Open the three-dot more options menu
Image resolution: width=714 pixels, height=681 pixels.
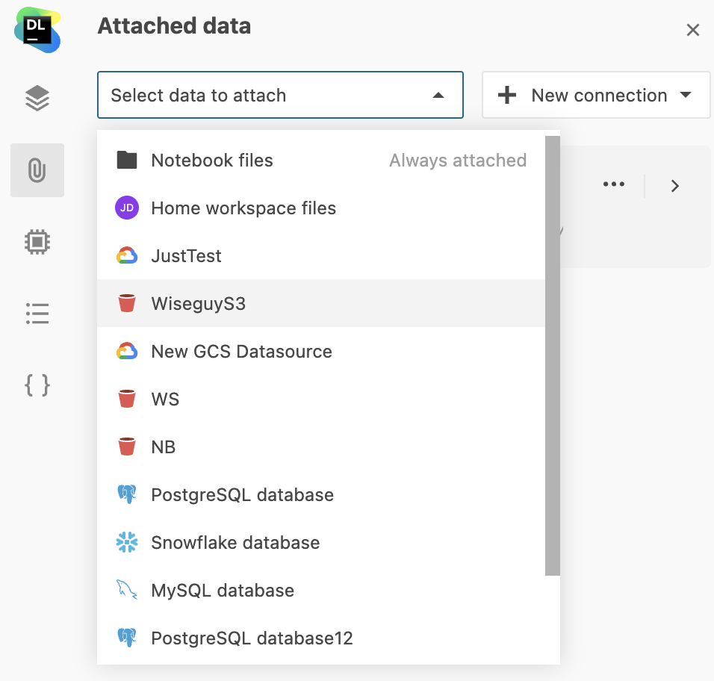(x=614, y=184)
